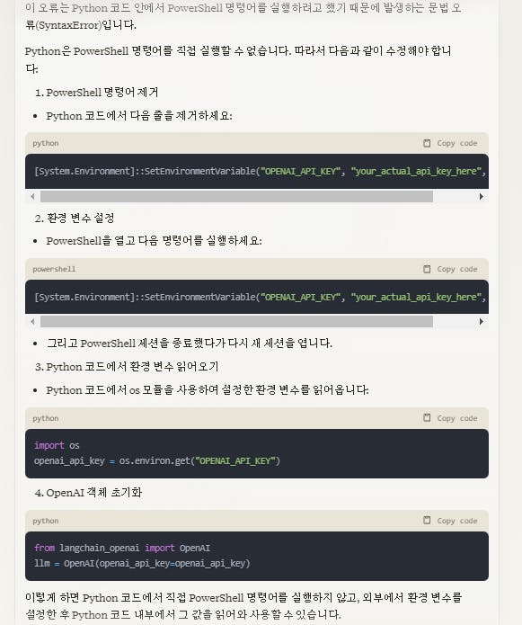
Task: Click 'Copy code' text above 'import os' snippet
Action: point(457,418)
